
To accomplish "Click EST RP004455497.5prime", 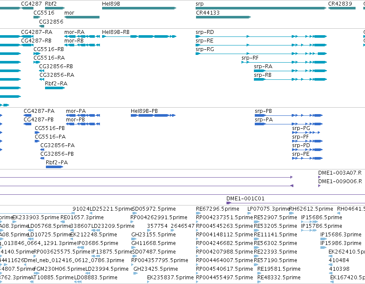I will pyautogui.click(x=224, y=278).
